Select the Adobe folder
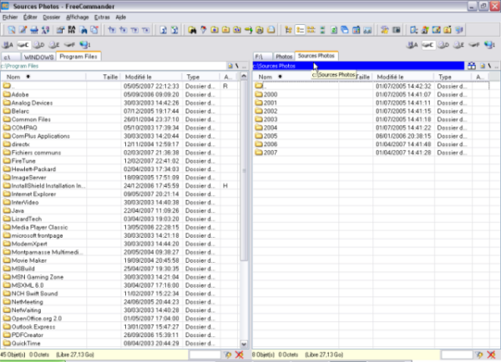 (x=20, y=94)
